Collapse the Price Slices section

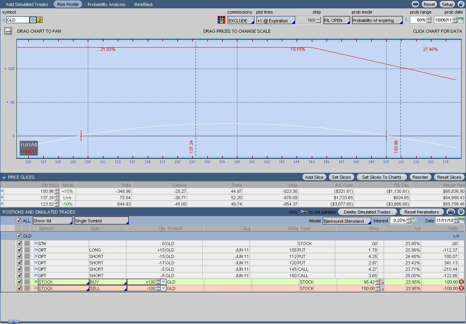point(4,177)
